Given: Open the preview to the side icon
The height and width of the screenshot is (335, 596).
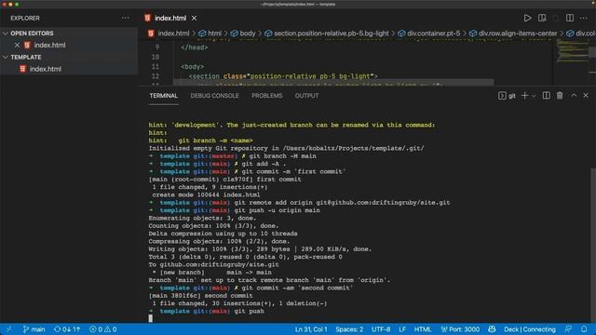Looking at the screenshot, I should pos(542,18).
